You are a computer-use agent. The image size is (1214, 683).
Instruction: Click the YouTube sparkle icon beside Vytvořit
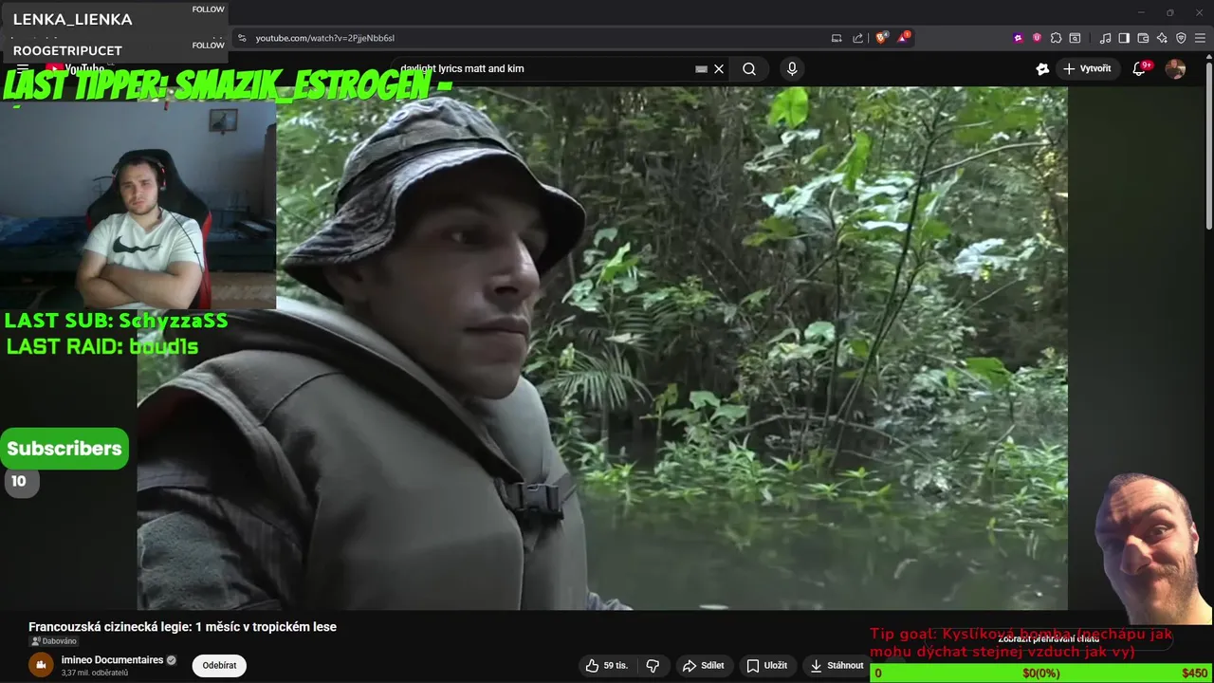(1042, 68)
